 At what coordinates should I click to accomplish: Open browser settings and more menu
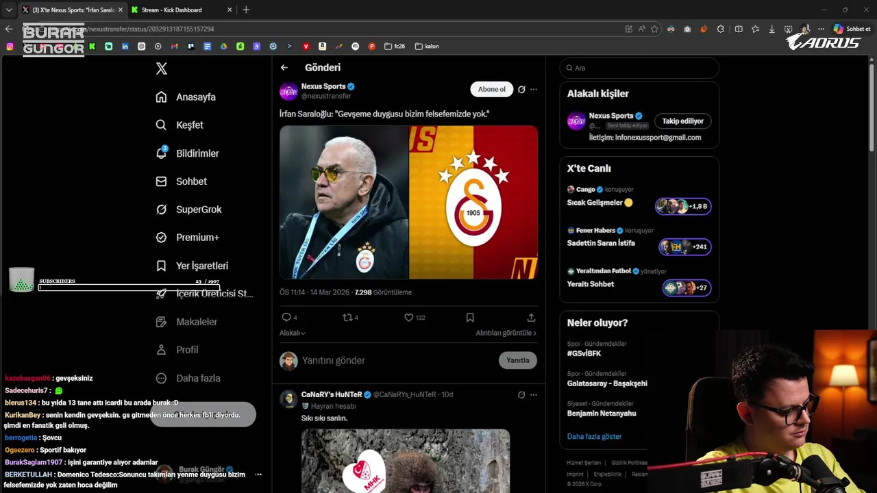[820, 29]
